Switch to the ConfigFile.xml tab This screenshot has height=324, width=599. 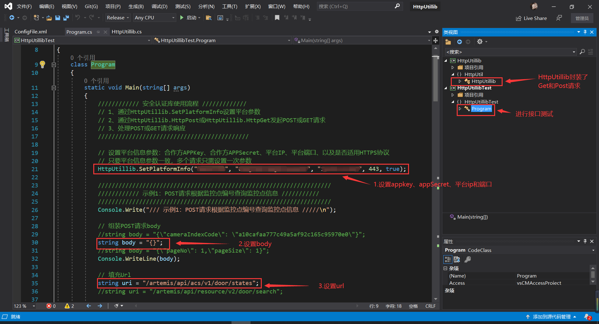31,31
